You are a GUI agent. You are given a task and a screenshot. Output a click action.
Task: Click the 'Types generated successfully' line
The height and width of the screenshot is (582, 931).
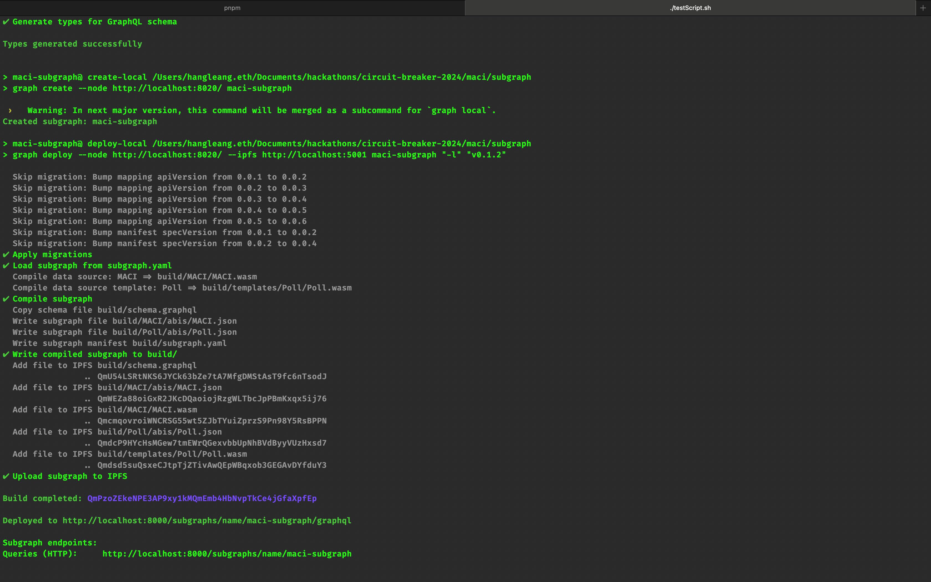72,44
